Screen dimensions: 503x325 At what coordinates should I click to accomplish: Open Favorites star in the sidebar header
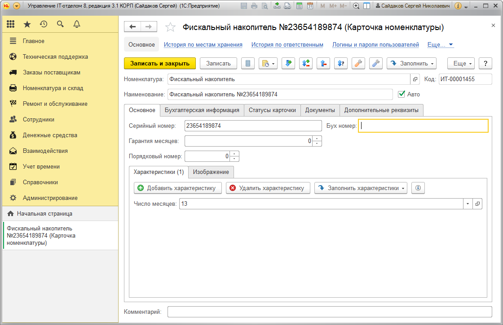(27, 24)
